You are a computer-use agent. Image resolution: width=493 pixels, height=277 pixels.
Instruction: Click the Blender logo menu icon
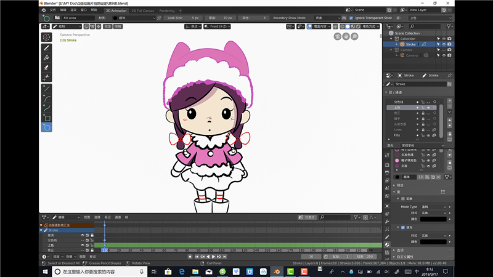click(x=44, y=10)
